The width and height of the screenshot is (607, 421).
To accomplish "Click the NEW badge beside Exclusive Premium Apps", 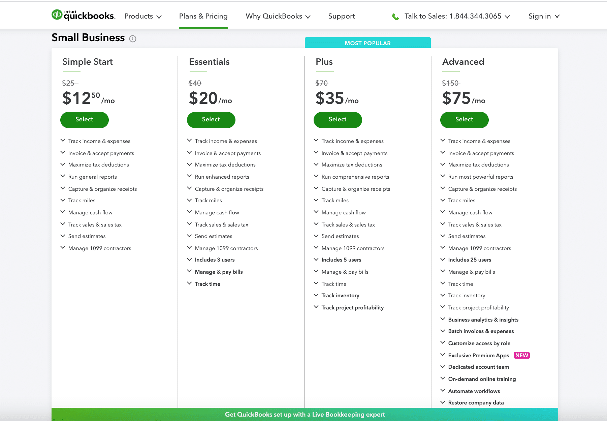I will click(x=521, y=355).
